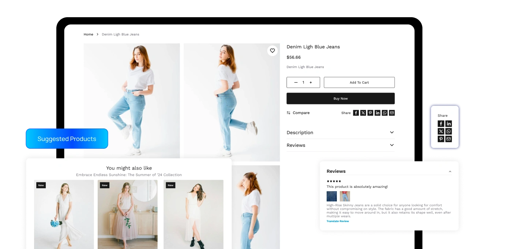The height and width of the screenshot is (249, 515).
Task: Decrease quantity with the minus stepper
Action: click(296, 82)
